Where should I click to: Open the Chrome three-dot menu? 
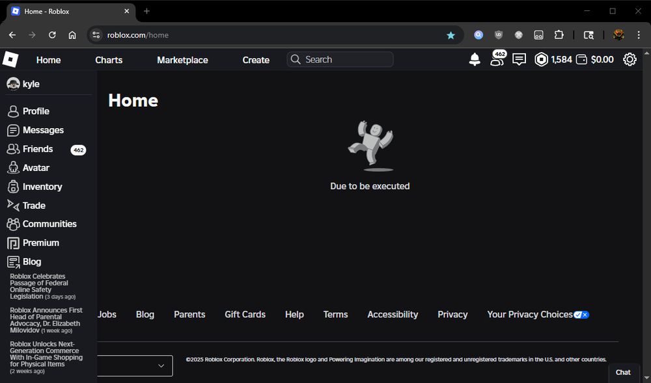tap(639, 35)
